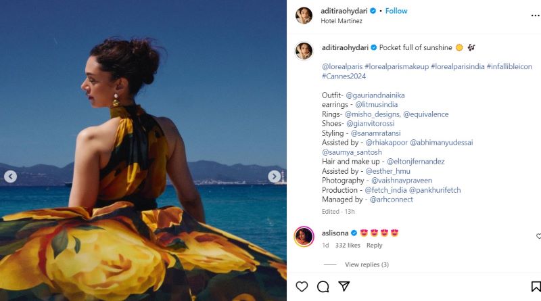Click aditiraohydari avatar in header
The width and height of the screenshot is (541, 301).
coord(304,16)
